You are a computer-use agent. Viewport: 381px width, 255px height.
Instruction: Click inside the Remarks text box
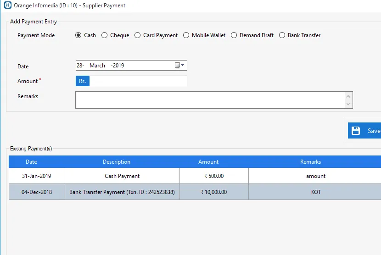pyautogui.click(x=210, y=100)
